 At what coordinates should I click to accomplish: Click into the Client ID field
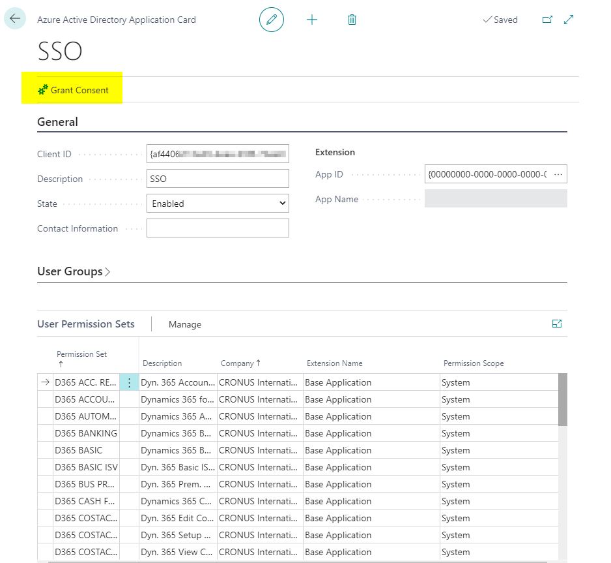click(x=218, y=154)
